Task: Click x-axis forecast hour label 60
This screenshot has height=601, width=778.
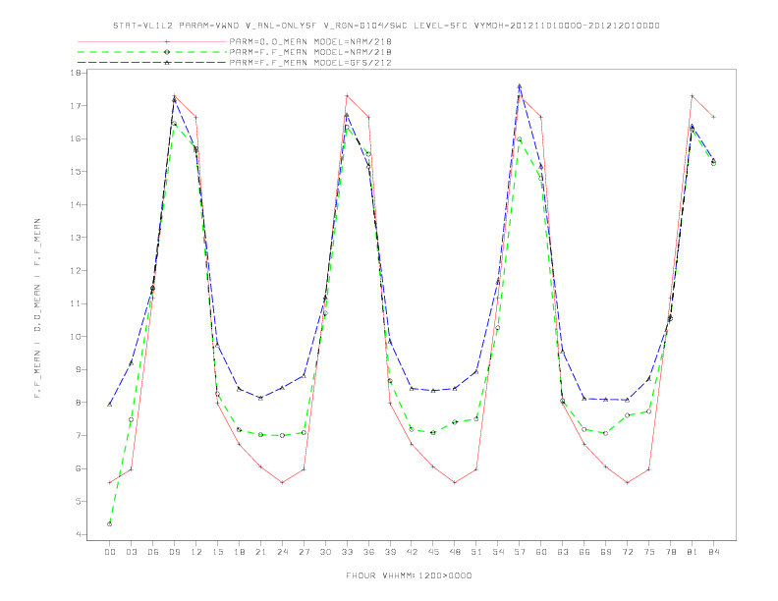Action: pos(541,552)
